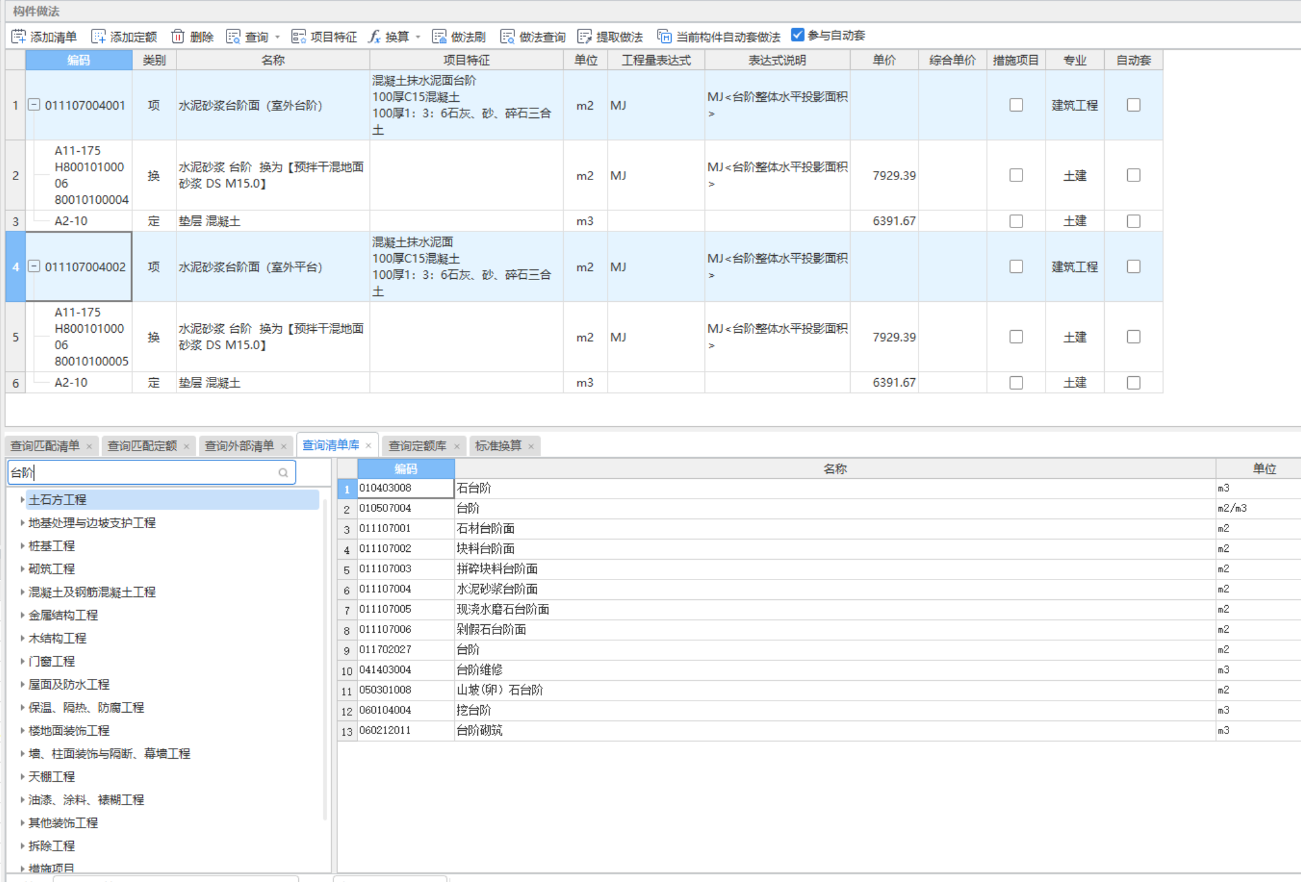Click the 添加定额 toolbar icon
This screenshot has height=882, width=1301.
click(x=98, y=37)
